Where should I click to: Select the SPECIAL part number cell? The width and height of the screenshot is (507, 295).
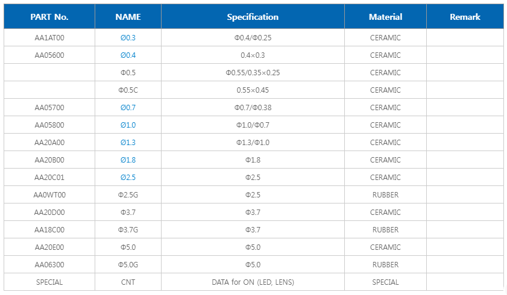(49, 282)
